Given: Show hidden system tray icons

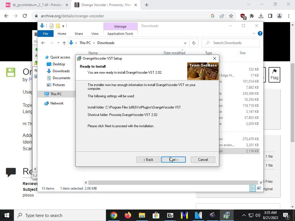Looking at the screenshot, I should tap(244, 215).
